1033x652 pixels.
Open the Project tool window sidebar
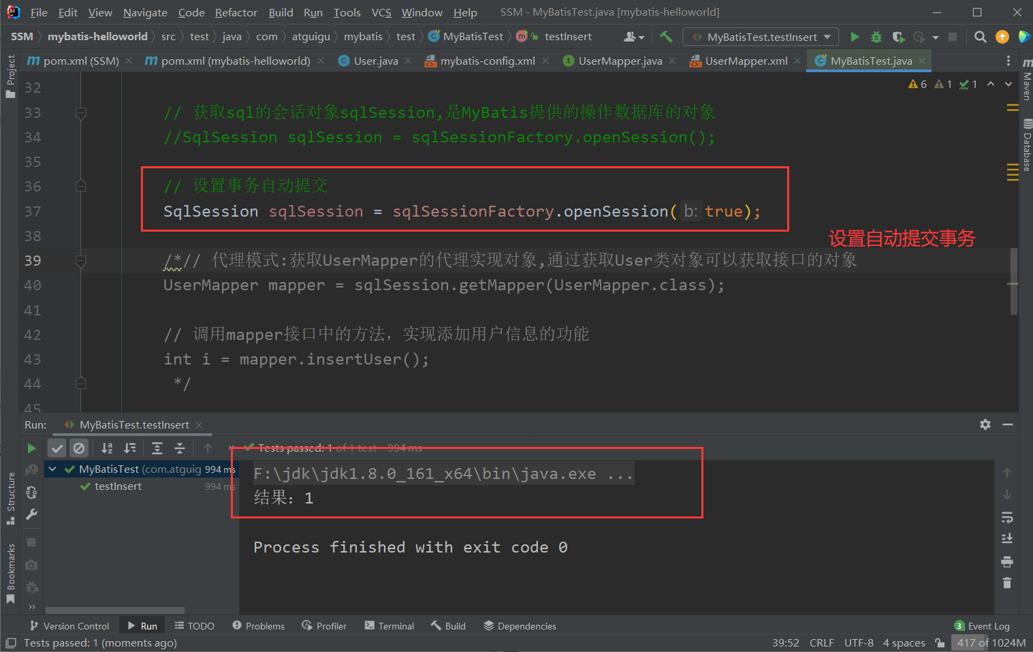point(10,76)
